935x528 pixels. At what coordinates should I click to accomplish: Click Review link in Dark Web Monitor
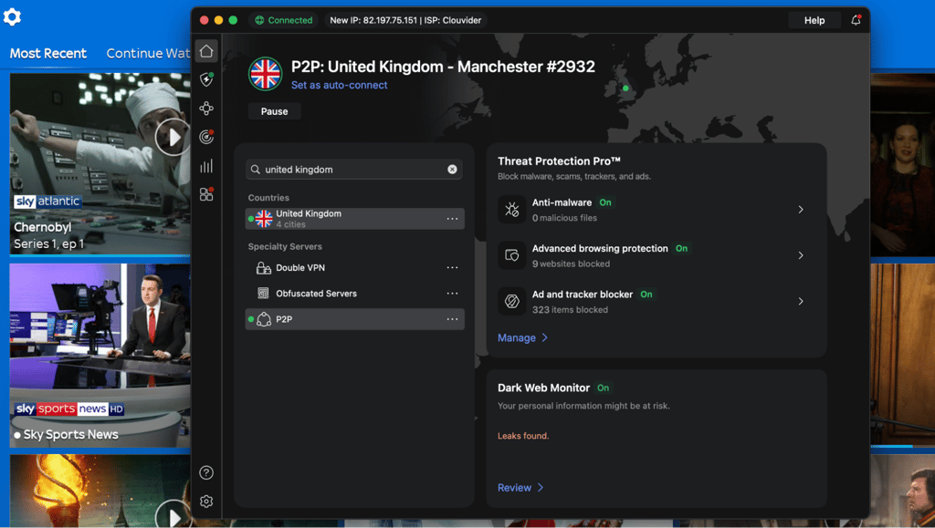520,488
